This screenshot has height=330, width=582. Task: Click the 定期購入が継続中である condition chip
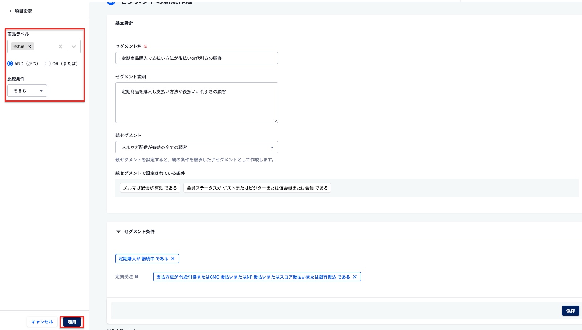[x=143, y=259]
